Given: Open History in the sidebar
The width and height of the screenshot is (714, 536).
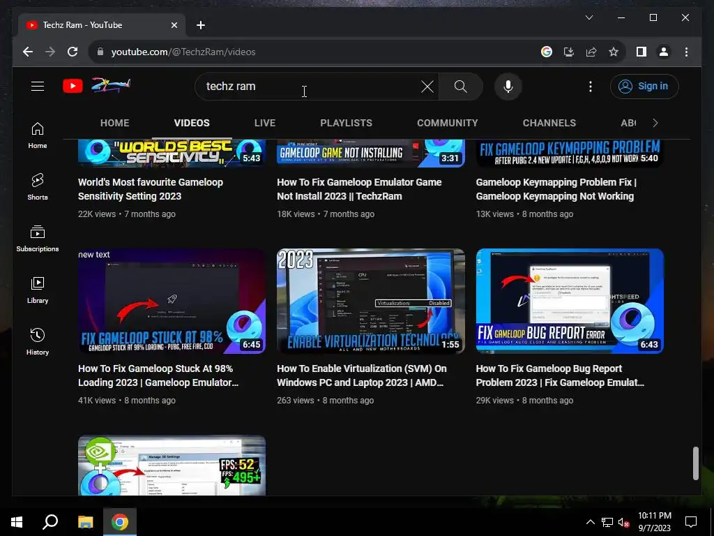Looking at the screenshot, I should pos(38,341).
